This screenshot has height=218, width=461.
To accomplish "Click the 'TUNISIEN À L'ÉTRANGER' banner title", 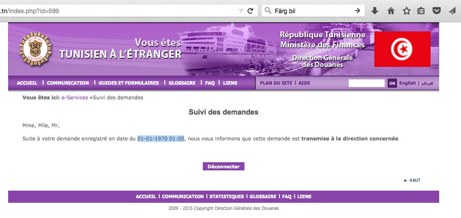I will (120, 54).
